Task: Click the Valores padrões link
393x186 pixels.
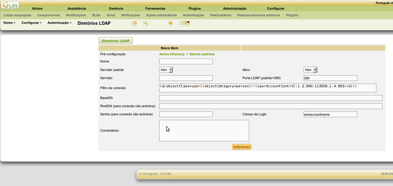Action: (x=202, y=54)
